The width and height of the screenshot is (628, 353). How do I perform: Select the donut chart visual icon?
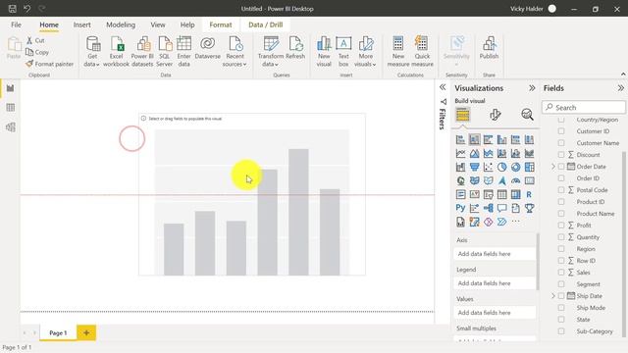[x=515, y=167]
